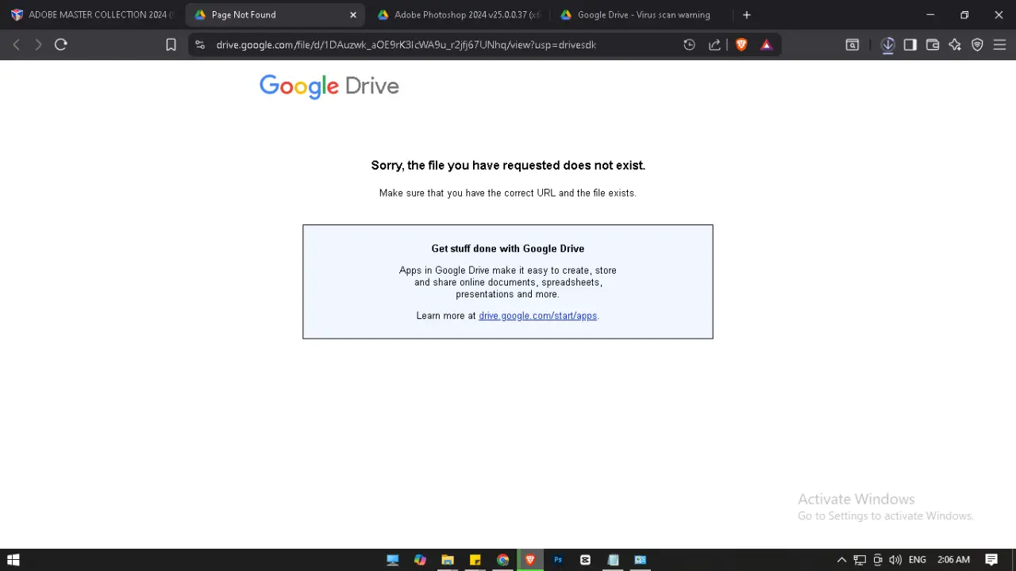Show the downloads panel
The height and width of the screenshot is (571, 1016).
(888, 45)
